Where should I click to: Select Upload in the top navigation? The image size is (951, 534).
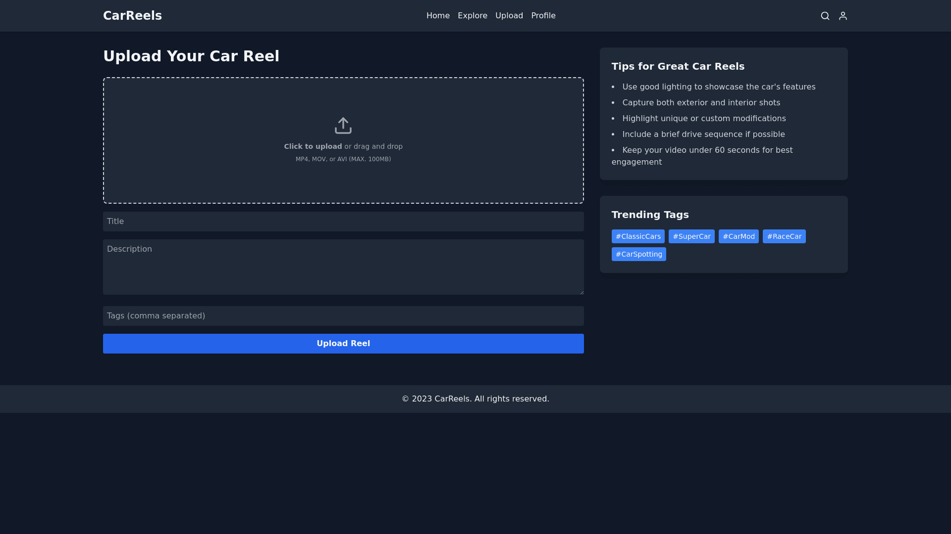[x=509, y=16]
